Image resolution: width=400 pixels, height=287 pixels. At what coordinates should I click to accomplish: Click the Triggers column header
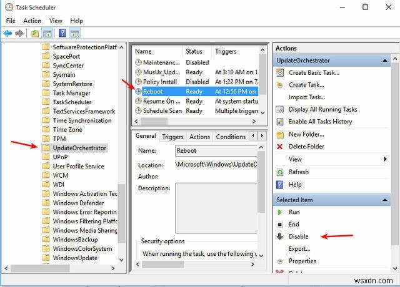235,51
